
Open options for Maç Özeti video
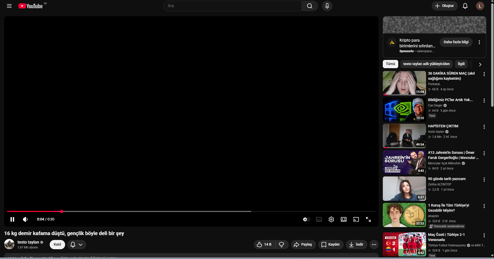pos(484,235)
